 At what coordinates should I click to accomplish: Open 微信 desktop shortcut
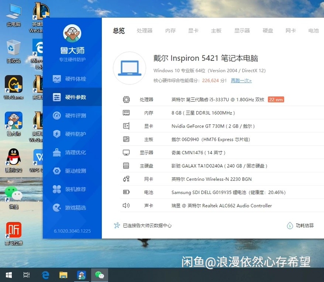click(13, 197)
